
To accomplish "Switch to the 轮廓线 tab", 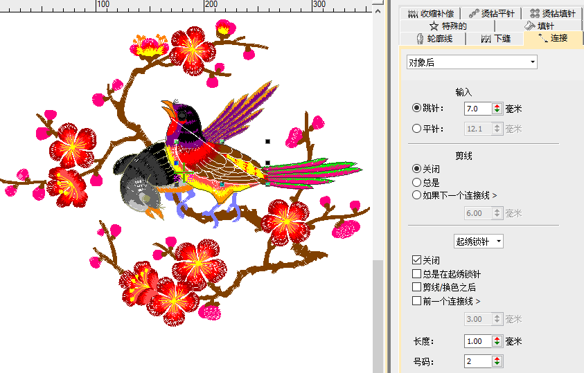I will tap(433, 39).
